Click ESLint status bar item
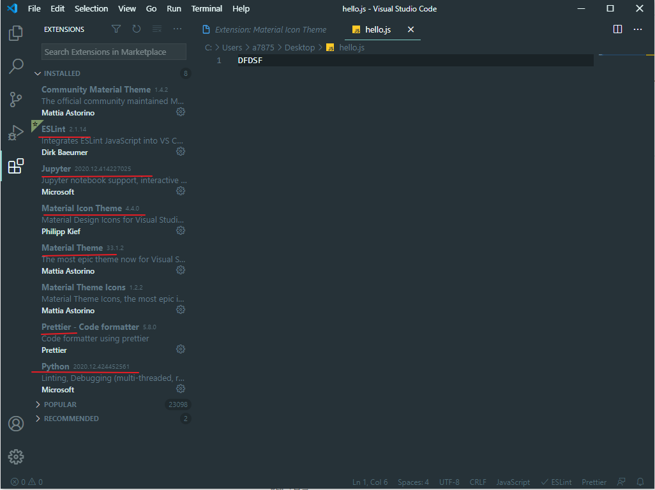 pyautogui.click(x=557, y=482)
